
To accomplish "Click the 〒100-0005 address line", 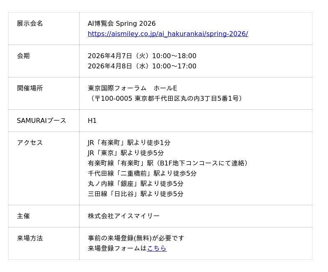I will click(166, 99).
